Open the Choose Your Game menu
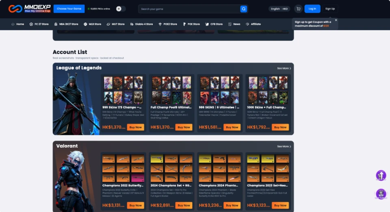Screen dimensions: 390x212 coord(69,9)
